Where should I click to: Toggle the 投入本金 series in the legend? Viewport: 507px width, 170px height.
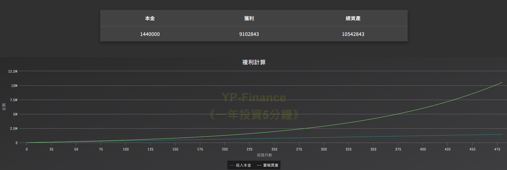(x=243, y=165)
